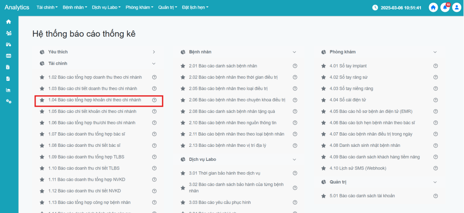Click help icon for report 1.04
This screenshot has width=464, height=213.
click(x=154, y=100)
